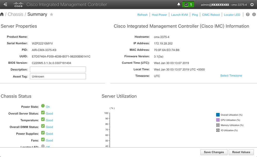Select the serial number WZP22210MYV
Screen dimensions: 257x157
(42, 43)
